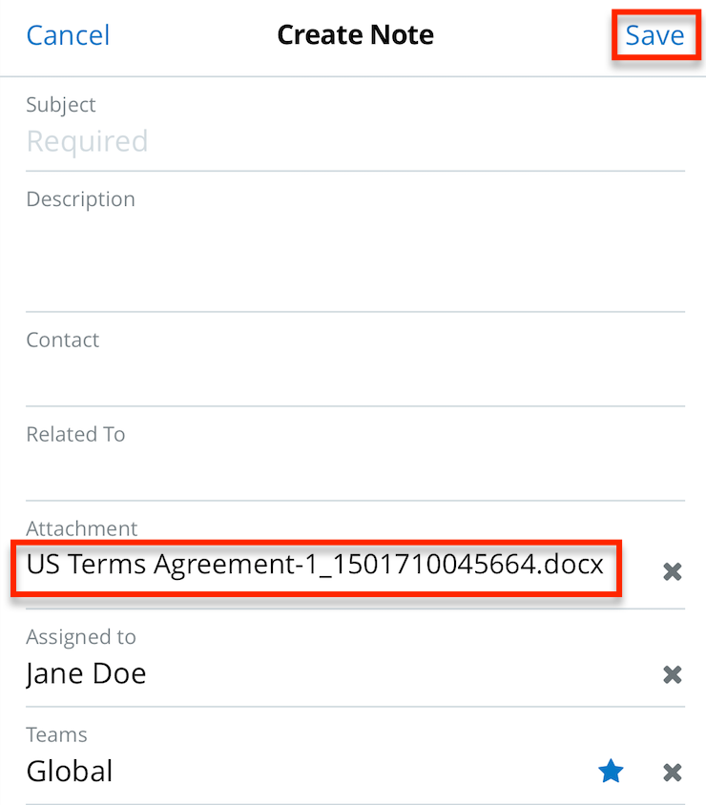The width and height of the screenshot is (706, 805).
Task: Tap the Teams field label
Action: (x=56, y=734)
